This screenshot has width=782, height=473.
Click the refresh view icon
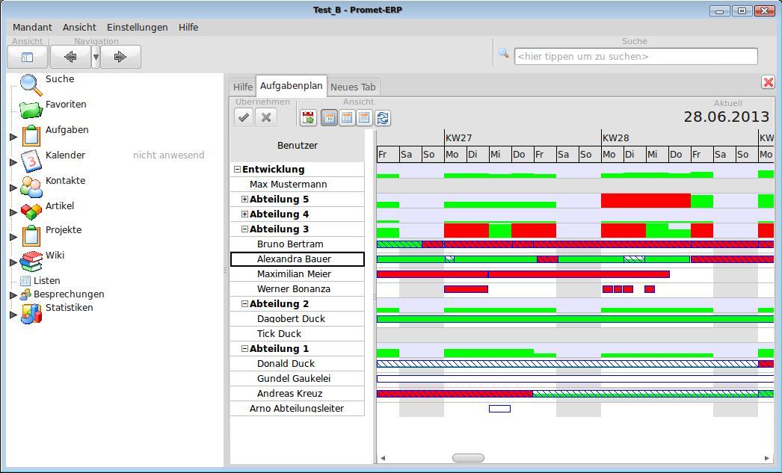[x=383, y=117]
